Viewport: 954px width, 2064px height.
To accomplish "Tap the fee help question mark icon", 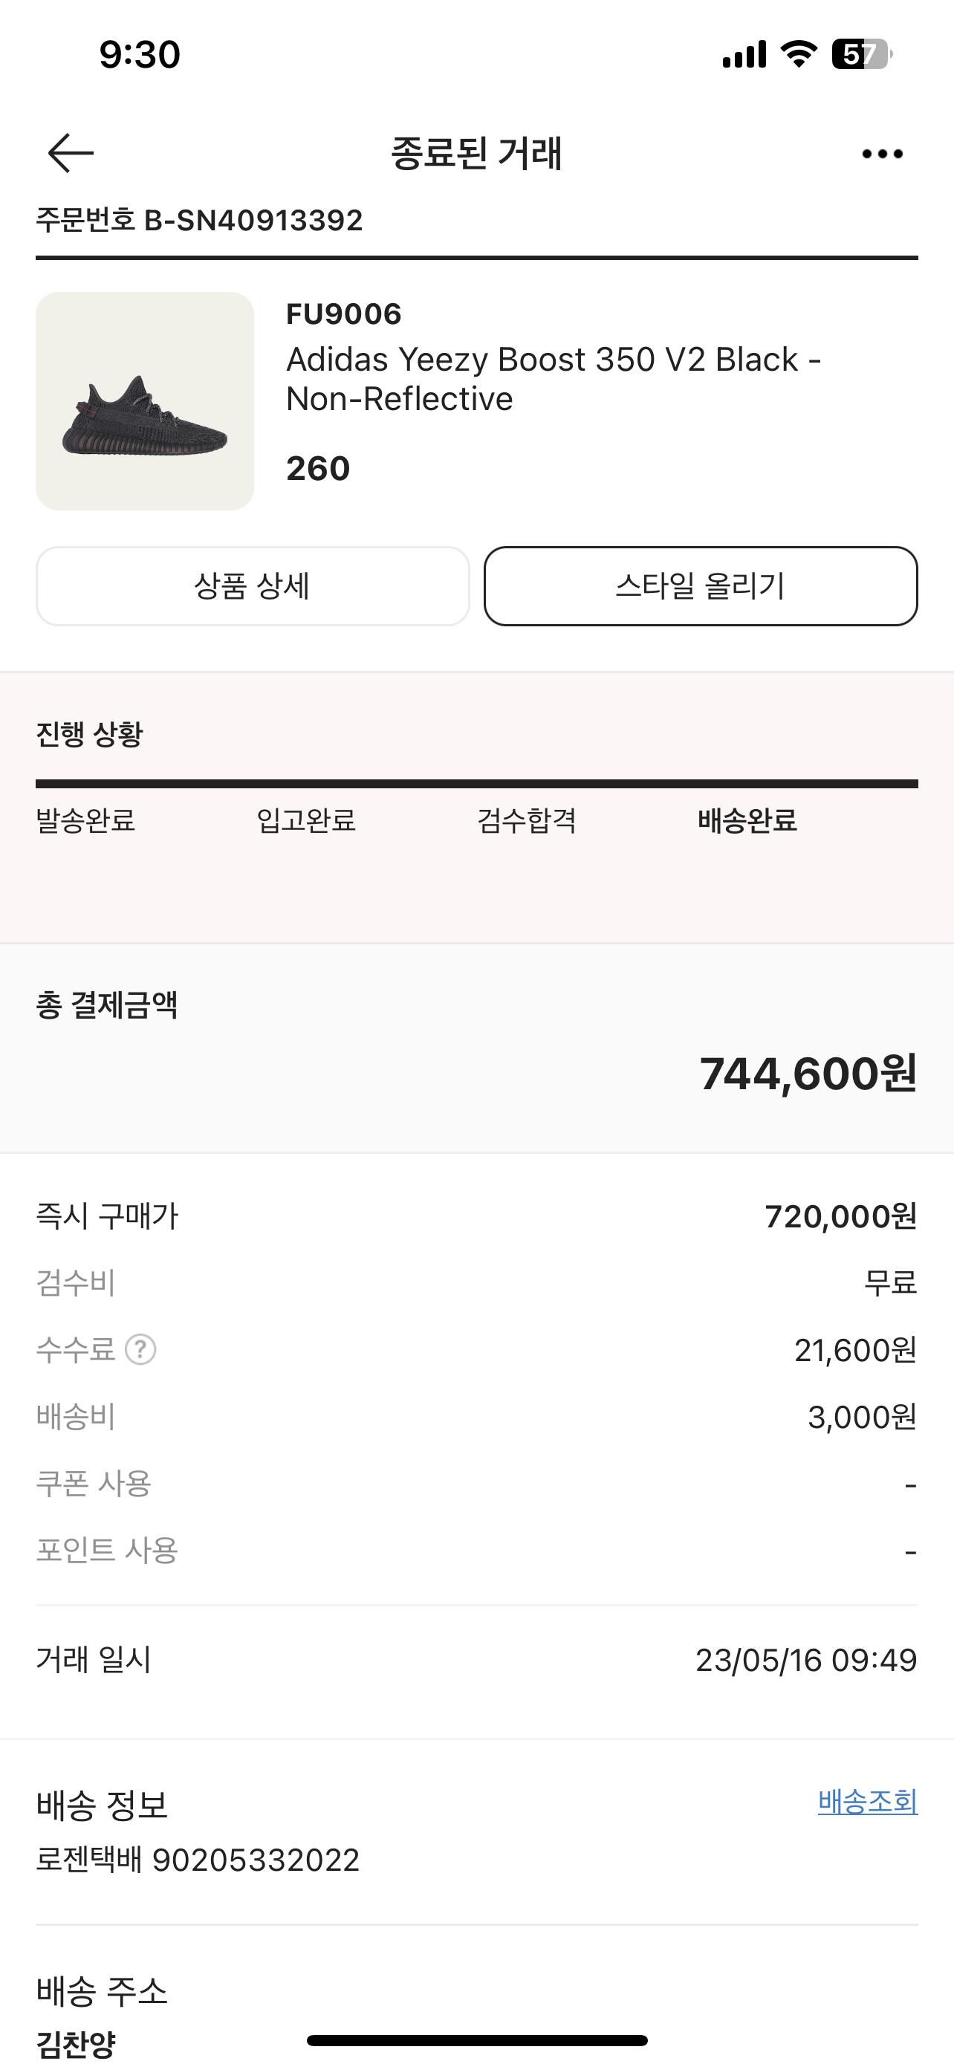I will click(141, 1350).
